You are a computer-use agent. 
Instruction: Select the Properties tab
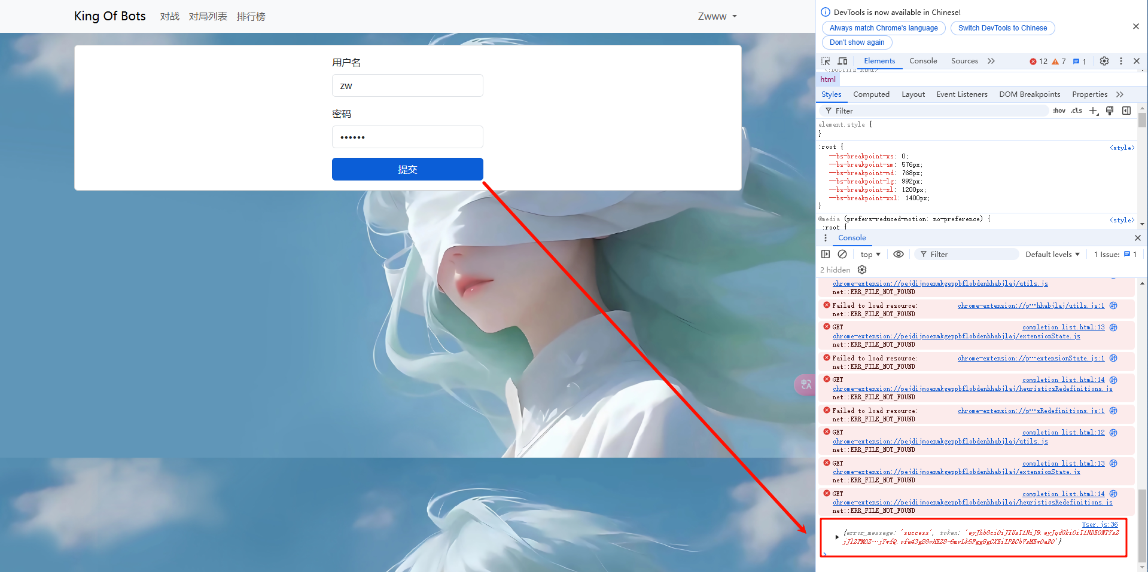1089,94
